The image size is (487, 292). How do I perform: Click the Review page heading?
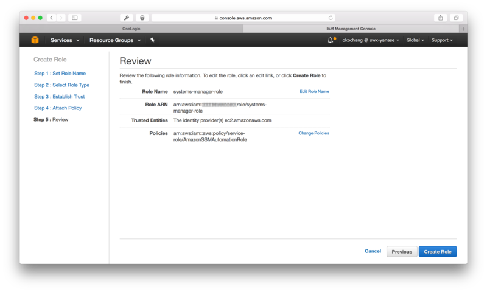pyautogui.click(x=135, y=61)
